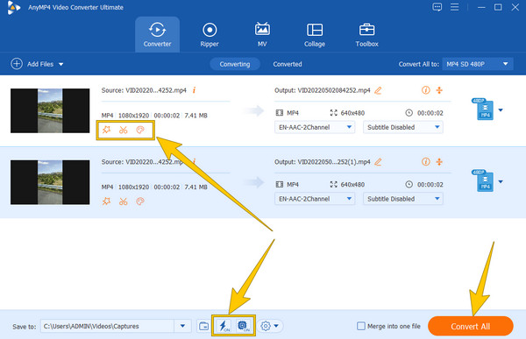Click second video's 7.41 MB size text

(x=195, y=187)
